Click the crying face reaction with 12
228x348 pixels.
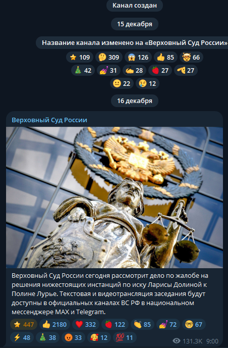tap(147, 83)
